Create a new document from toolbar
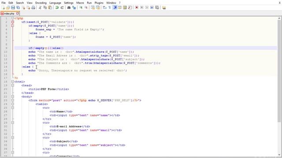Screen dimensions: 282x158 (3, 7)
